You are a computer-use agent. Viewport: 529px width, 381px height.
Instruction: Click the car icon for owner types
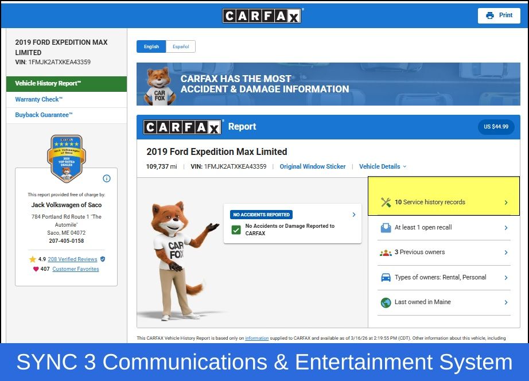click(386, 278)
